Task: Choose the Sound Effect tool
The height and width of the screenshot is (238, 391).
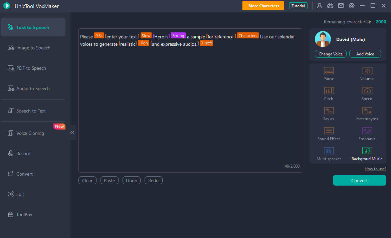Action: click(x=329, y=131)
